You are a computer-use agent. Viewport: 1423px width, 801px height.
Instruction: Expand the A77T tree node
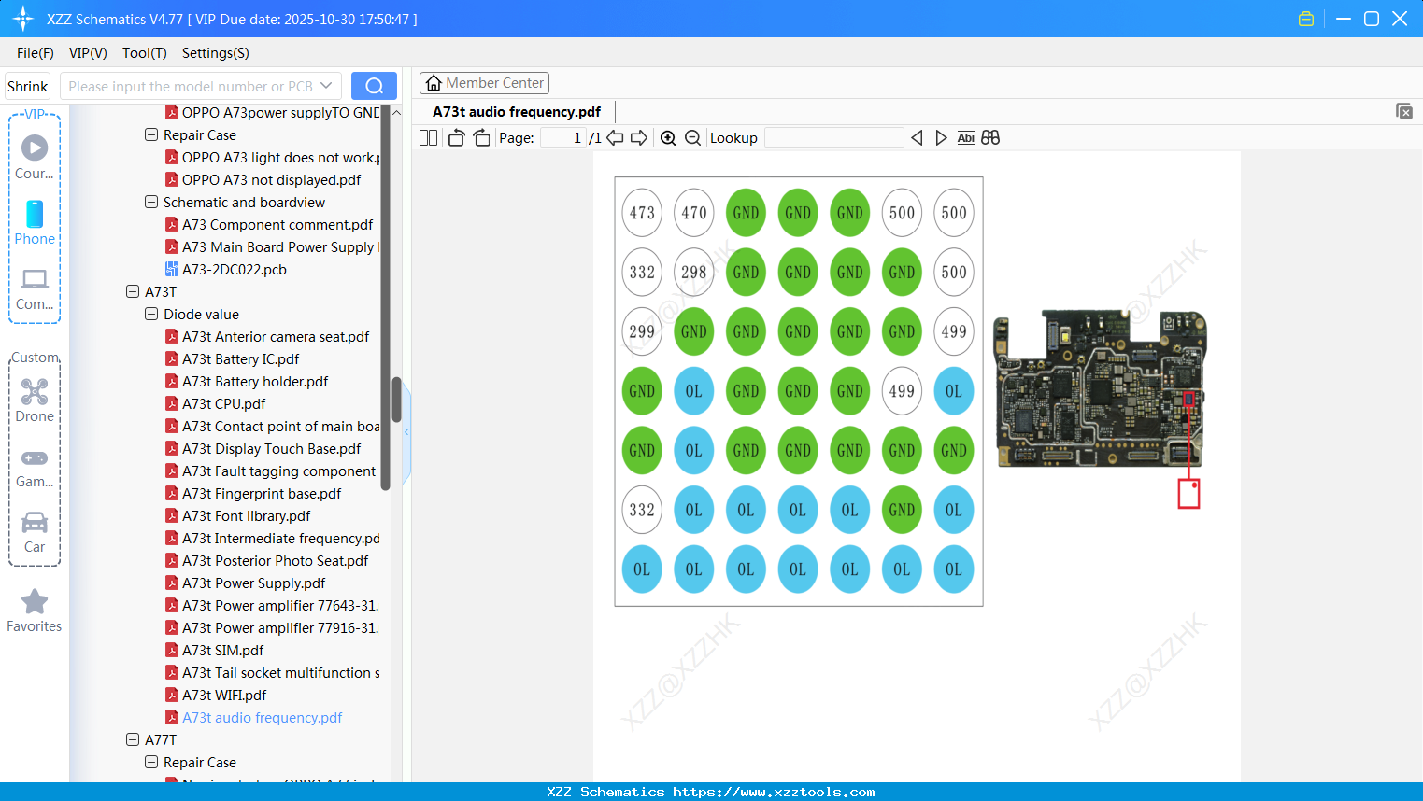pos(133,740)
